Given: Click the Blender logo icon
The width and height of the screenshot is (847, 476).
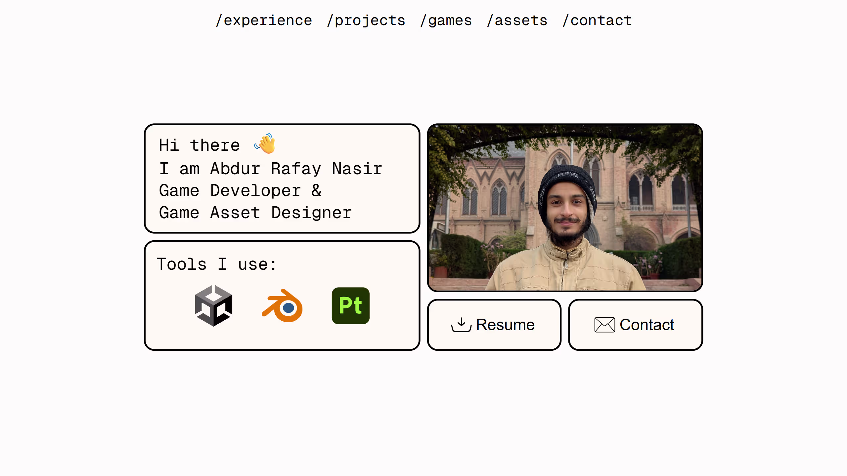Looking at the screenshot, I should pos(282,306).
